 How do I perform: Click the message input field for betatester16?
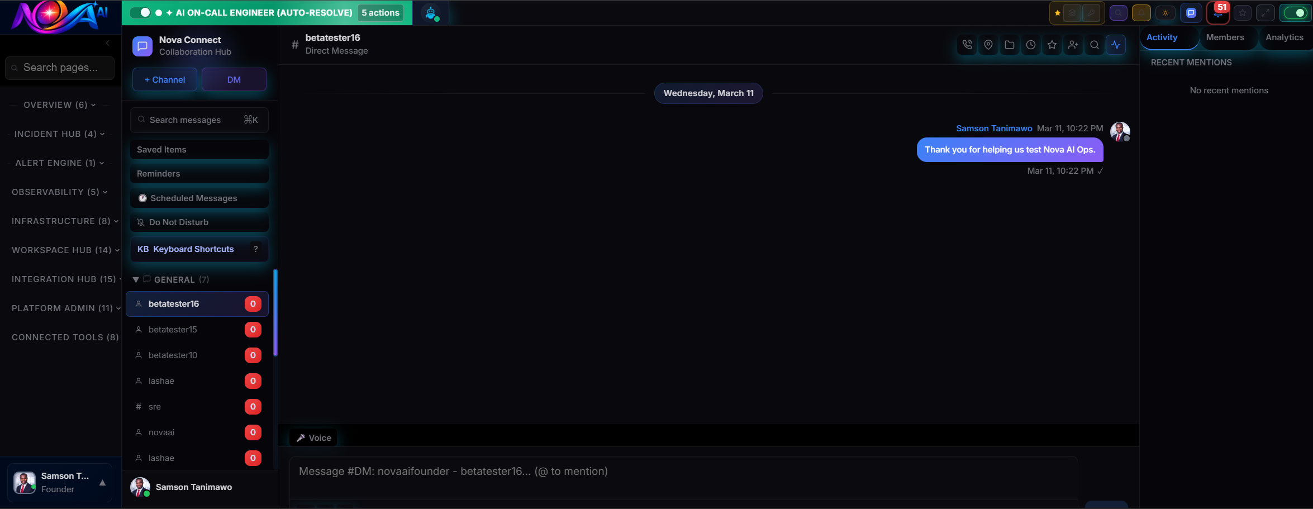click(670, 471)
